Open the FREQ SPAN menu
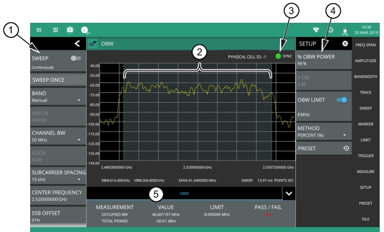 coord(366,45)
